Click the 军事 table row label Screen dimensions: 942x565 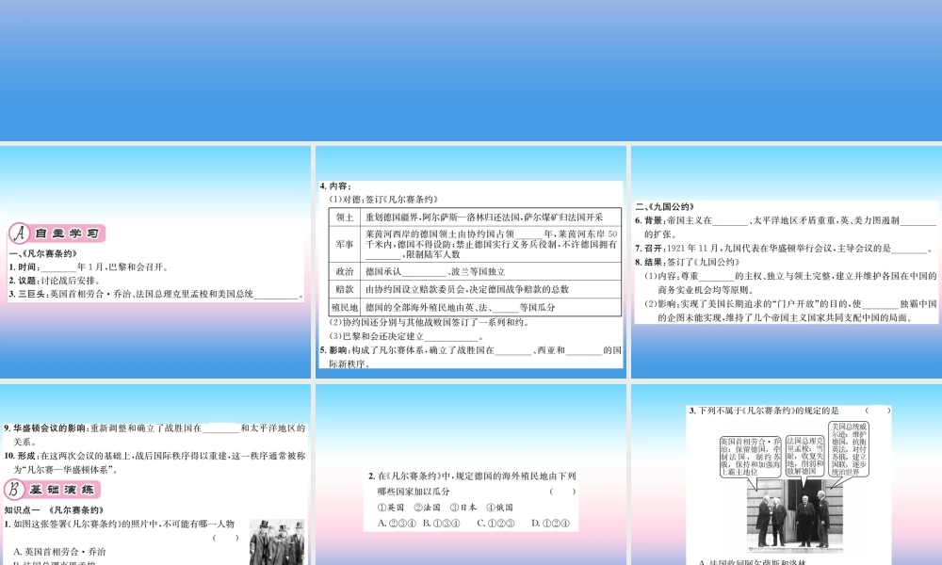tap(344, 245)
